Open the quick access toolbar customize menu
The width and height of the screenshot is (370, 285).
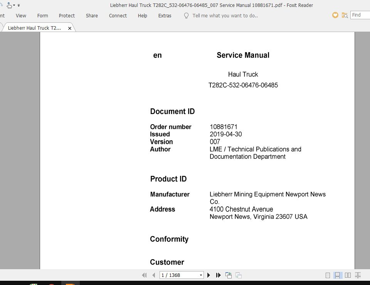pyautogui.click(x=18, y=5)
